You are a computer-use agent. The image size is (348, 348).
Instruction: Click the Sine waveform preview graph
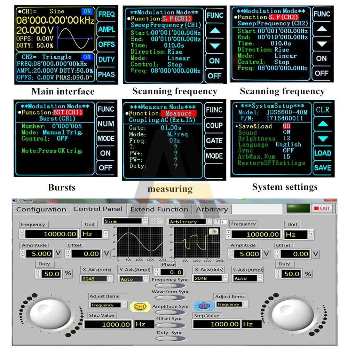tap(140, 242)
